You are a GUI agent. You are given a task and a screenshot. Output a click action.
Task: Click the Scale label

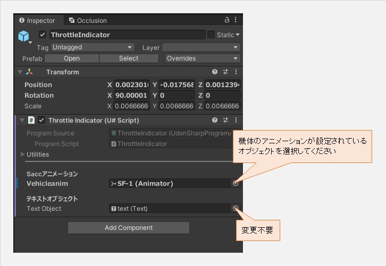click(33, 106)
